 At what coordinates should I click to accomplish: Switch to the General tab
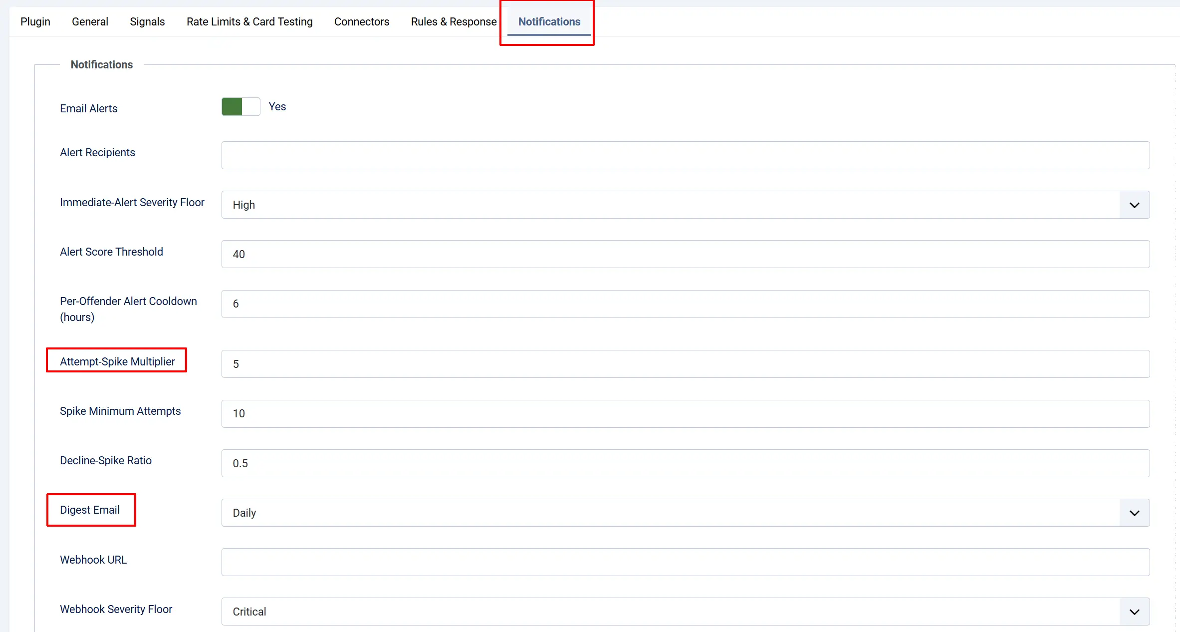pos(90,21)
